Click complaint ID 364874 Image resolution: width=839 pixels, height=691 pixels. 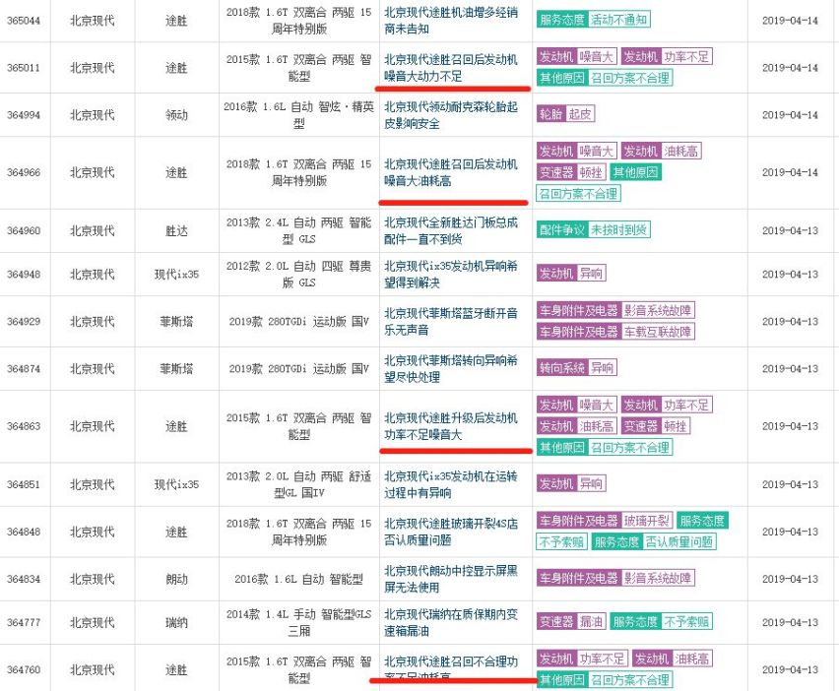tap(24, 368)
